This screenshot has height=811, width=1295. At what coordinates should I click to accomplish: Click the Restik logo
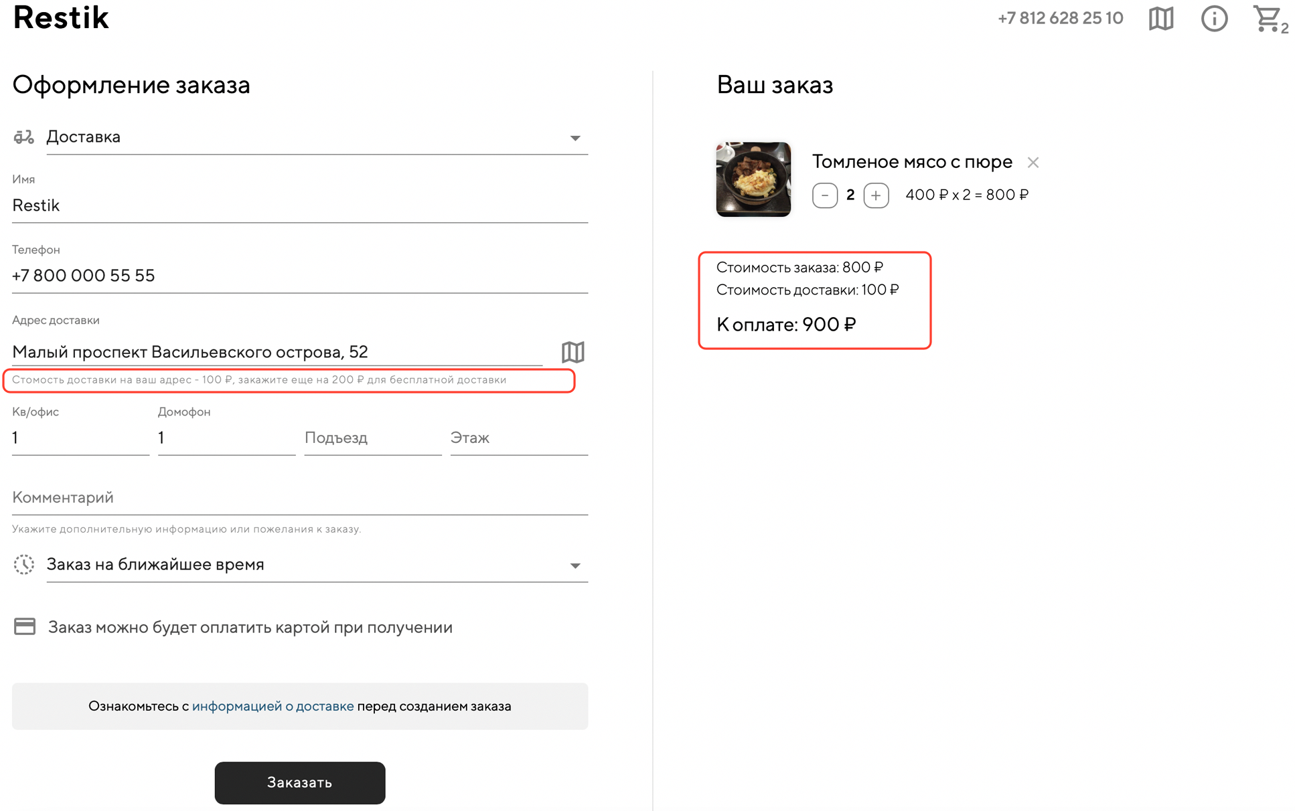[x=61, y=18]
